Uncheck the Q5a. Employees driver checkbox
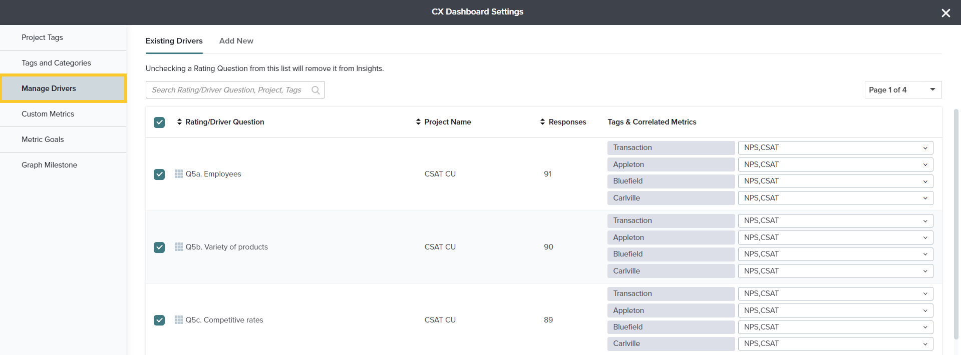This screenshot has height=355, width=961. pos(159,174)
